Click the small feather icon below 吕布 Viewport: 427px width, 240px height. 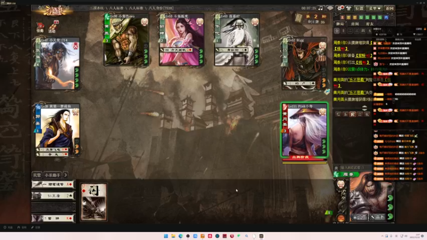327,92
